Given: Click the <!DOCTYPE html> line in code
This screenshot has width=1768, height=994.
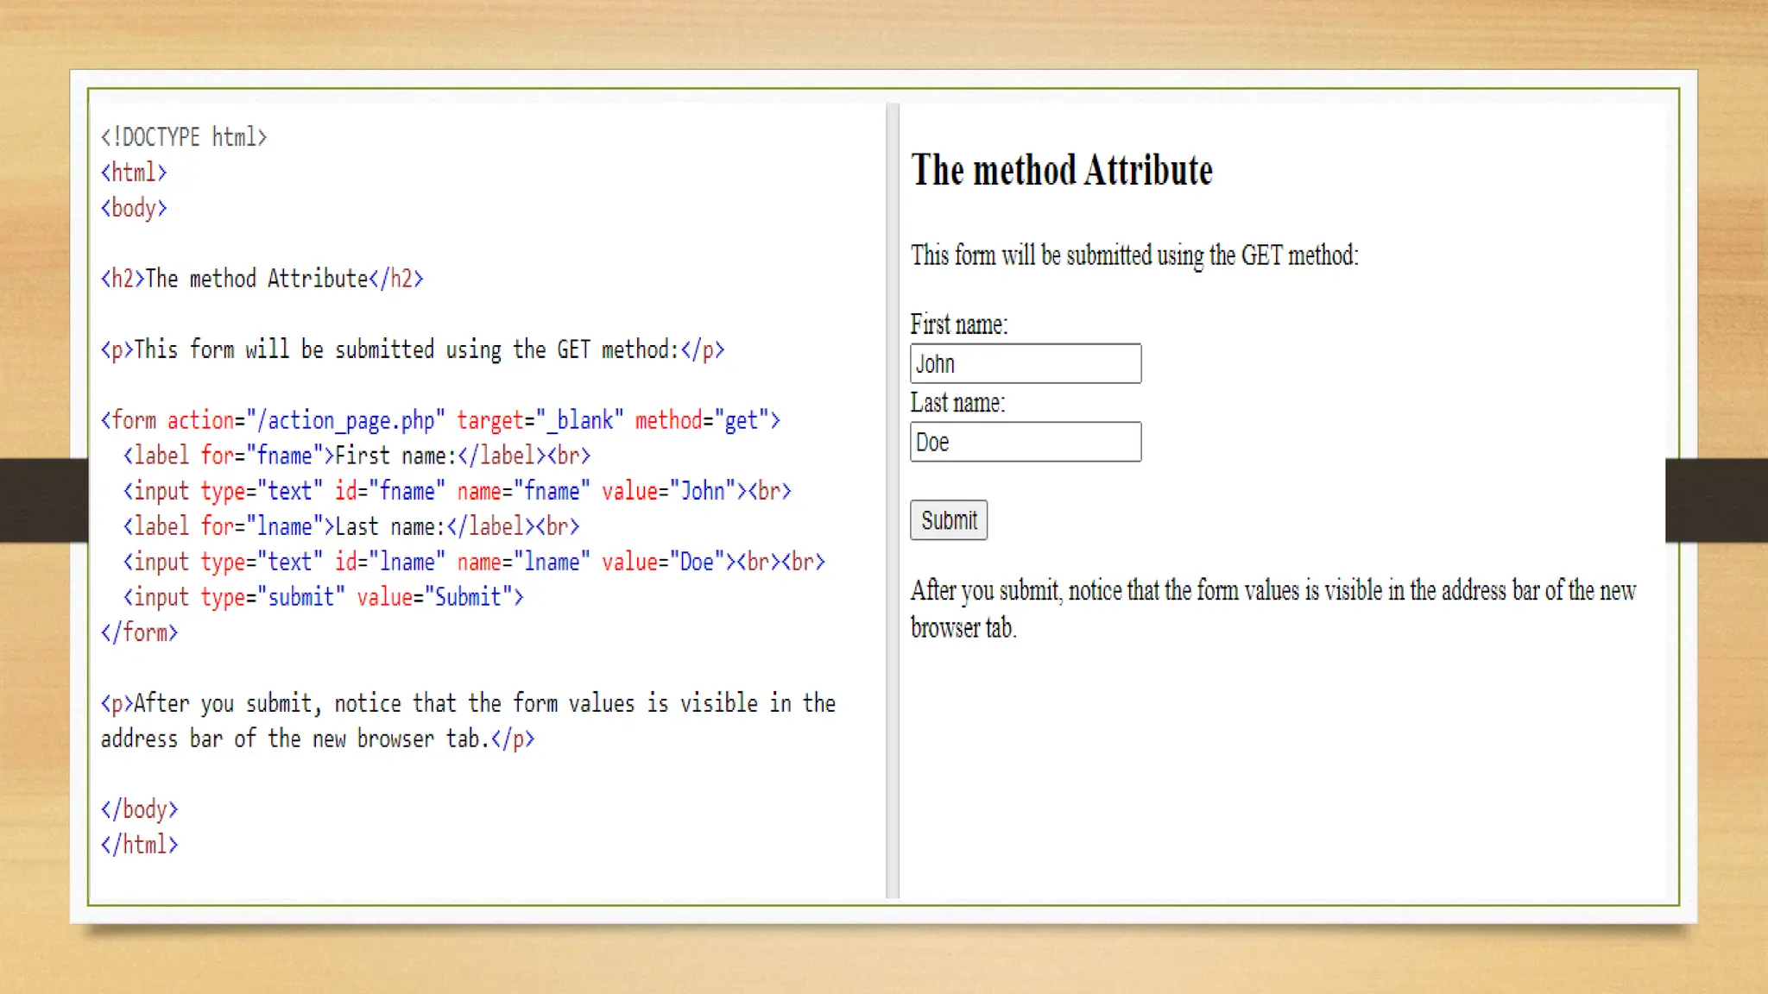Looking at the screenshot, I should click(x=184, y=137).
